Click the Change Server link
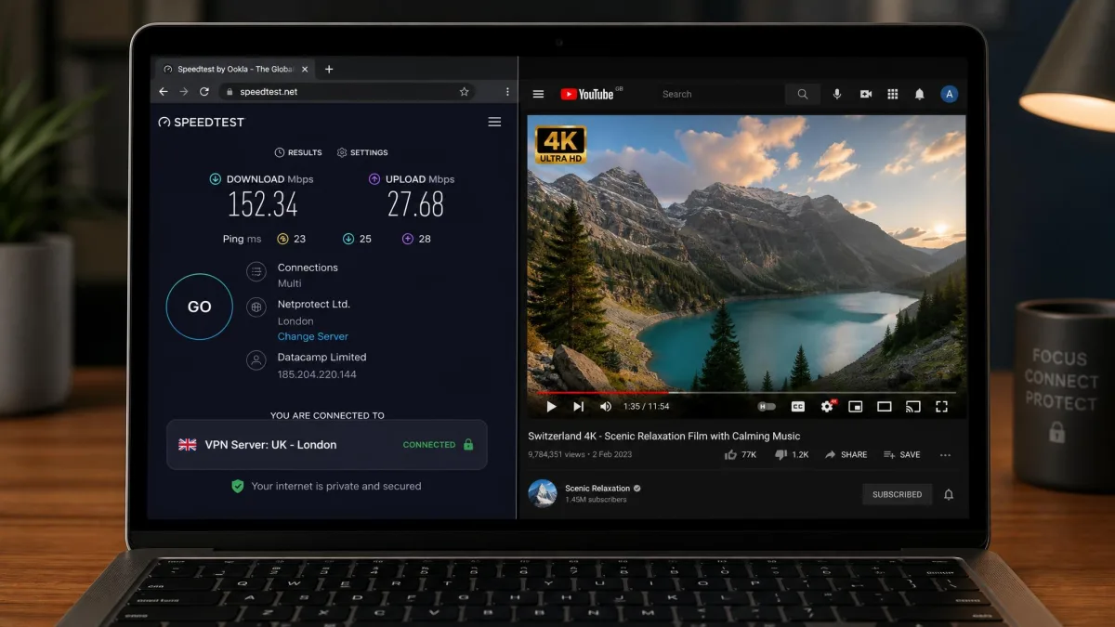1115x627 pixels. [313, 336]
